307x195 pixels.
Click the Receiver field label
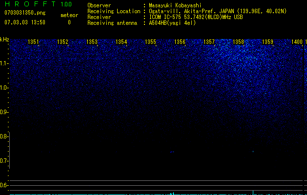click(99, 17)
